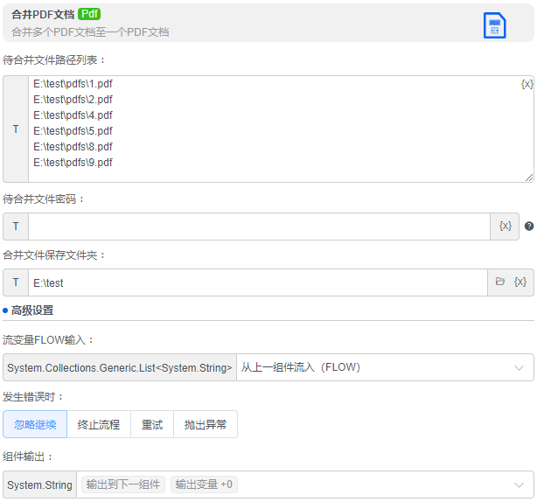This screenshot has height=502, width=537.
Task: Expand the component output dropdown
Action: click(520, 485)
